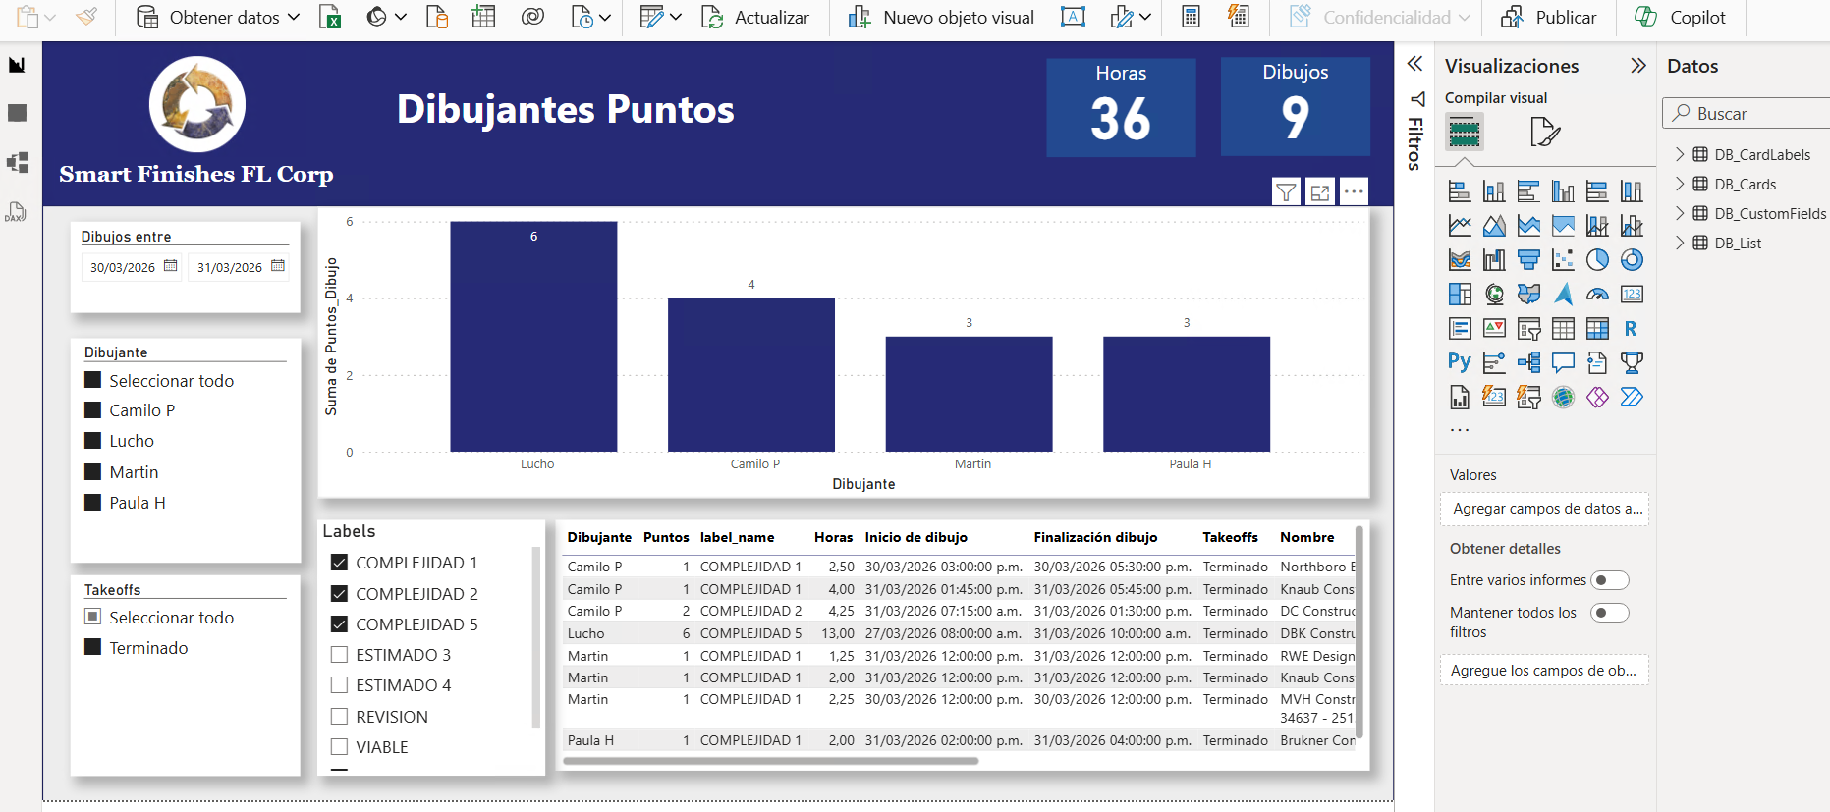Screen dimensions: 1830x812
Task: Open Copilot from the toolbar
Action: click(1680, 17)
